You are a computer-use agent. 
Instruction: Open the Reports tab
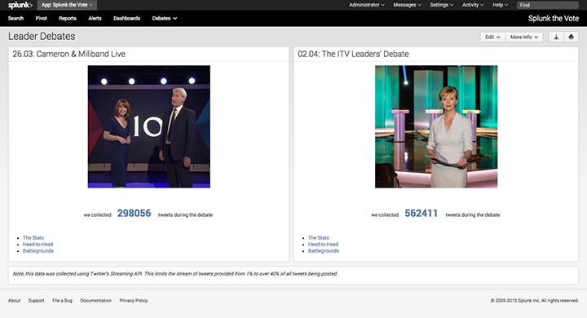[x=68, y=19]
